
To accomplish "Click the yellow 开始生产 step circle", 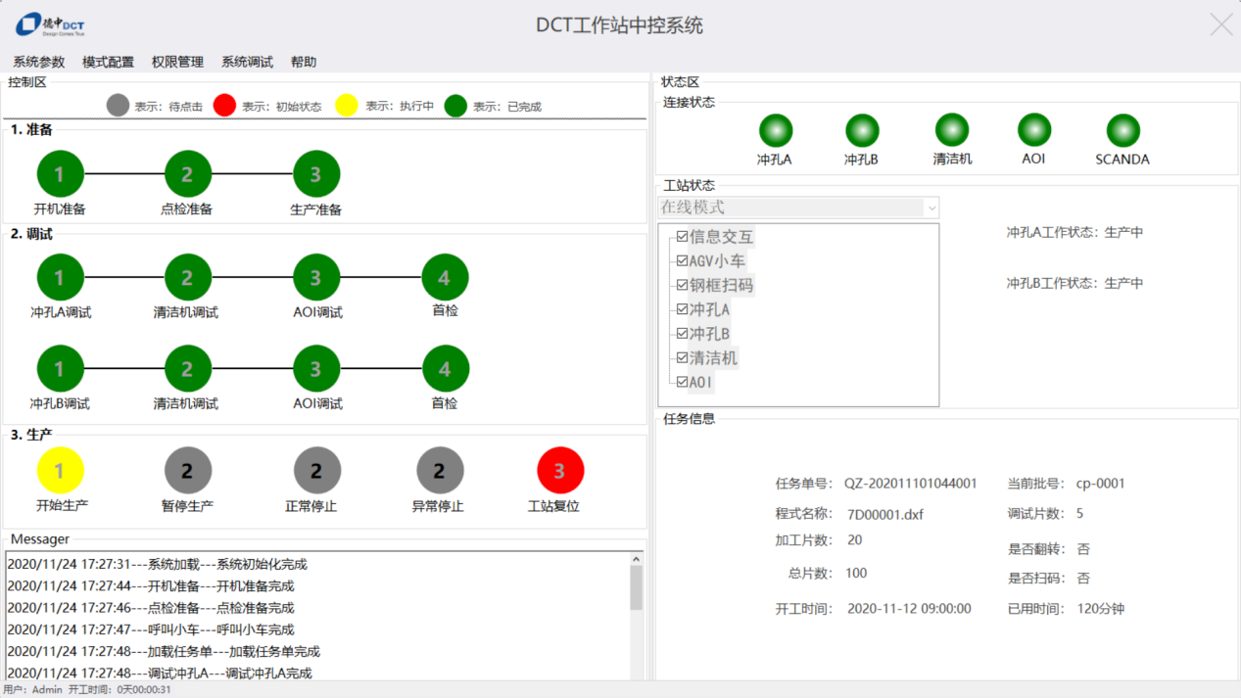I will tap(60, 471).
